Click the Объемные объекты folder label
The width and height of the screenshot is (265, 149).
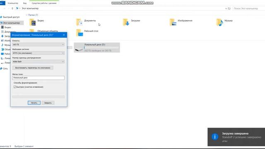click(x=48, y=31)
